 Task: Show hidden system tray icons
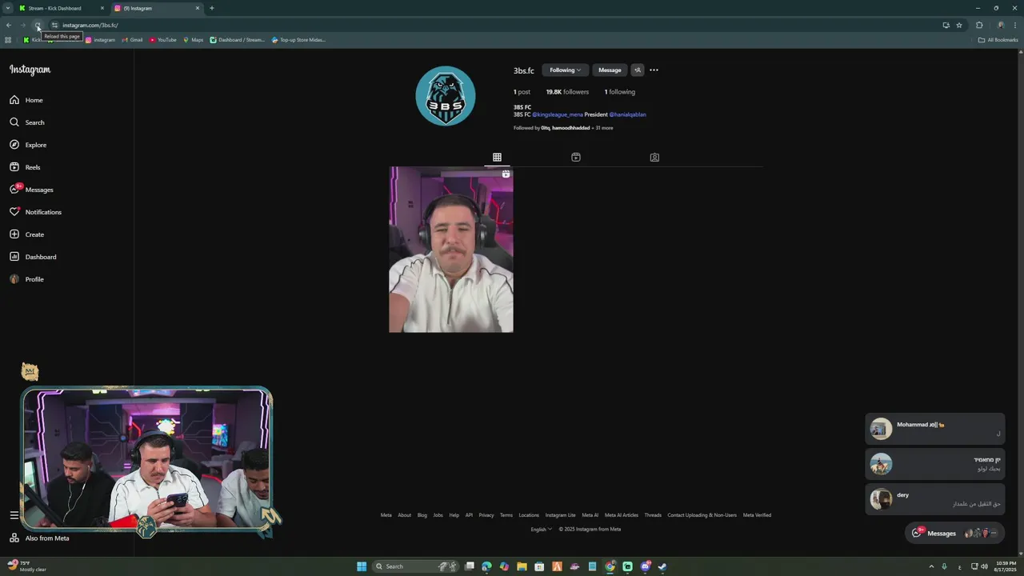tap(931, 566)
